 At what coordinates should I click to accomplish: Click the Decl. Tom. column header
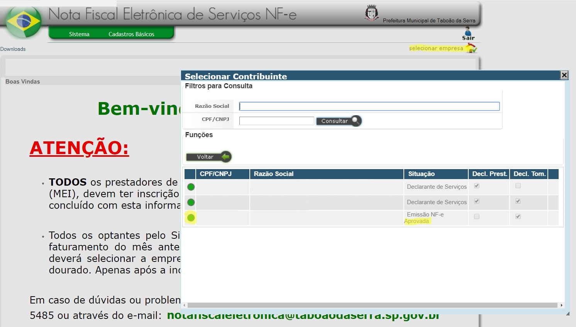pyautogui.click(x=529, y=174)
